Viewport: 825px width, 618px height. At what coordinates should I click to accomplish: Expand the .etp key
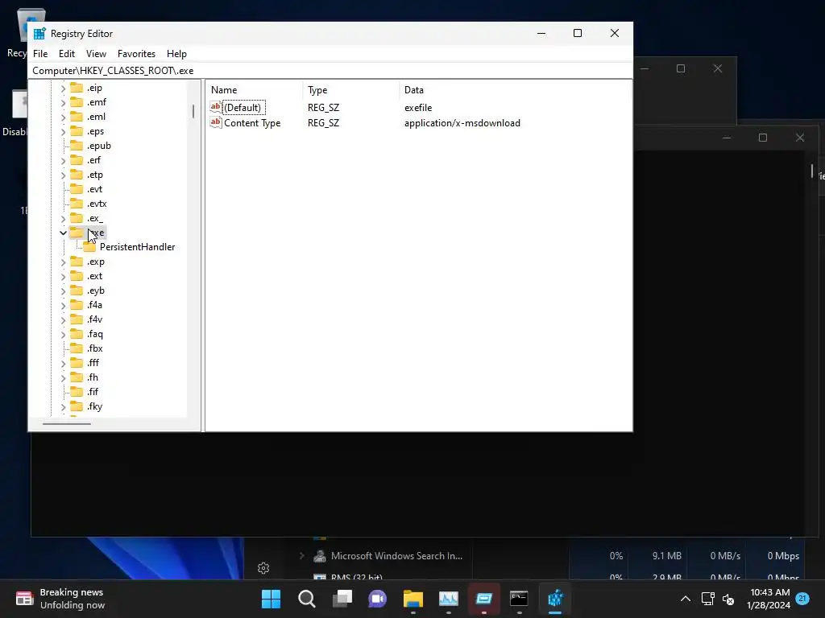[63, 175]
